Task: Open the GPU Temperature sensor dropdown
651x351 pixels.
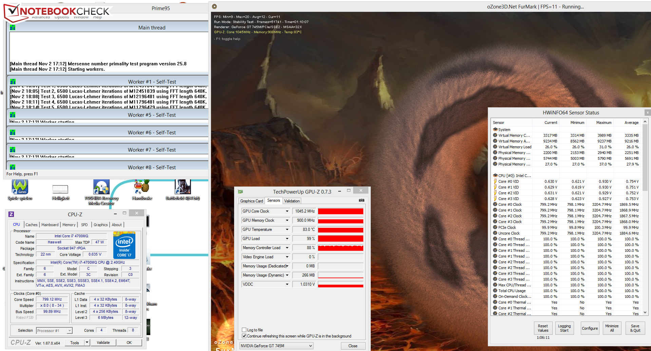Action: click(x=287, y=229)
